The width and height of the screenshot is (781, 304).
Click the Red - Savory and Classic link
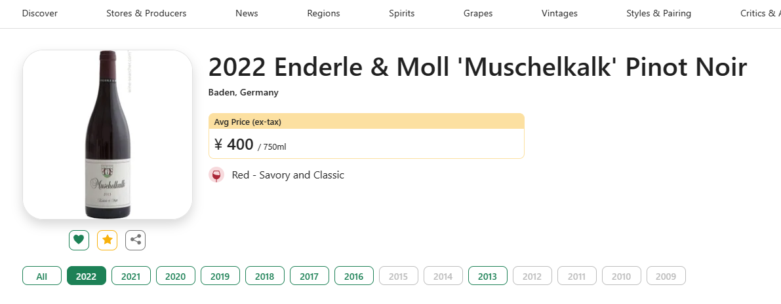click(288, 175)
